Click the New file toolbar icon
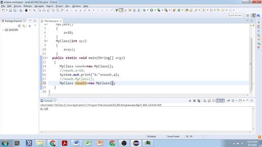The image size is (262, 147). click(3, 10)
